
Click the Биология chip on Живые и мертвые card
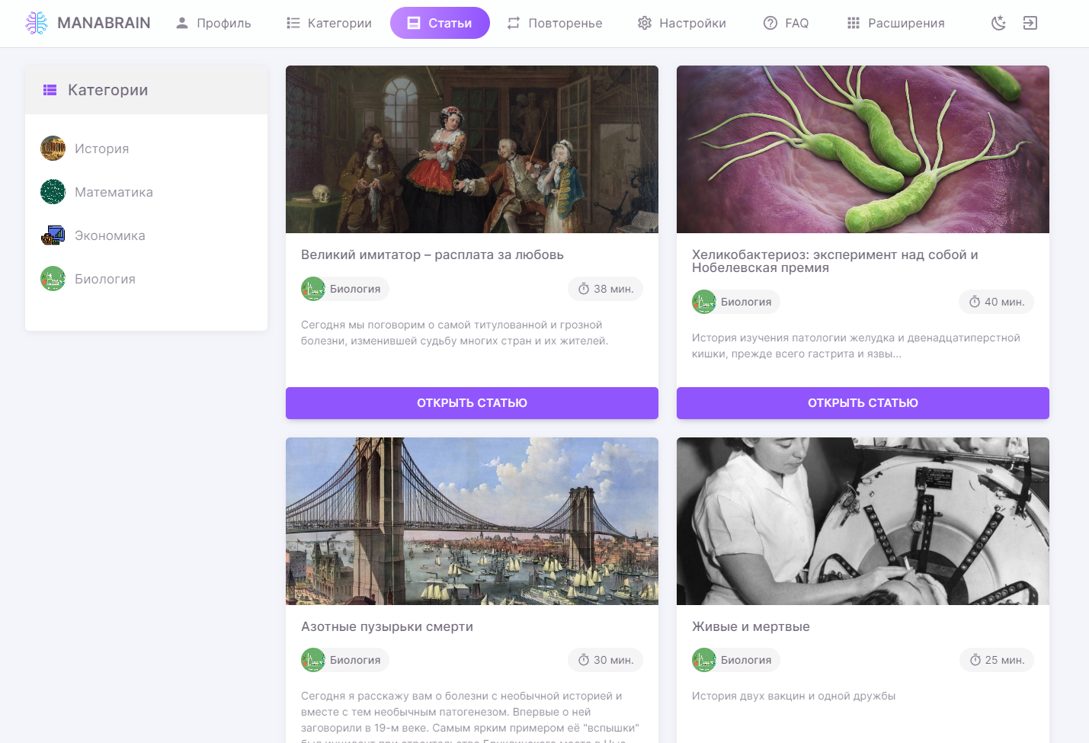(736, 660)
